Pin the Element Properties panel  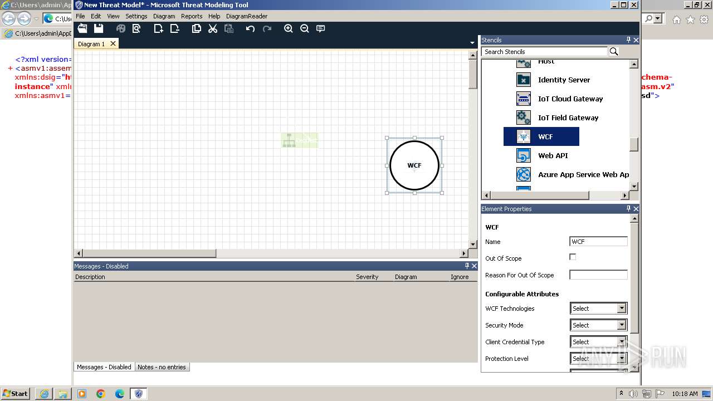pos(628,209)
